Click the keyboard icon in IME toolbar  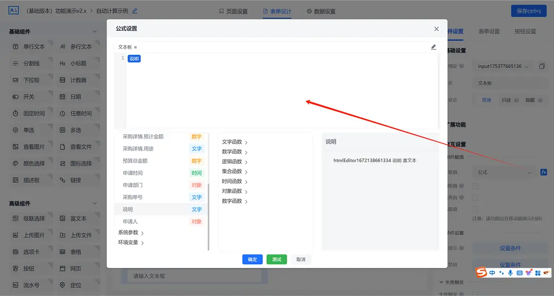coord(519,273)
